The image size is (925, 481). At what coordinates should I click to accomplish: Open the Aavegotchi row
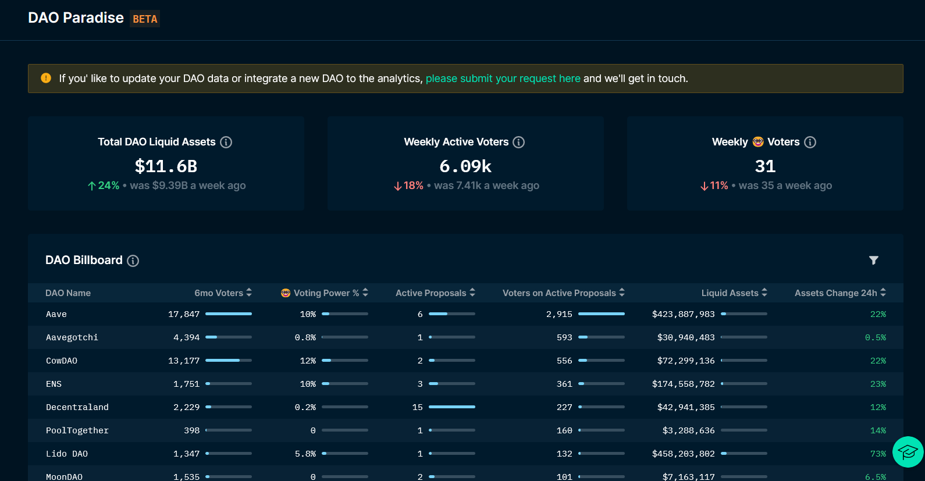[465, 337]
